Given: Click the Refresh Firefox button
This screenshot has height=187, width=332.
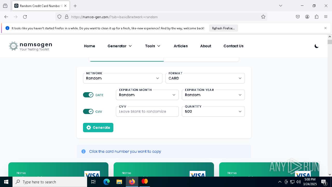Looking at the screenshot, I should pyautogui.click(x=223, y=28).
